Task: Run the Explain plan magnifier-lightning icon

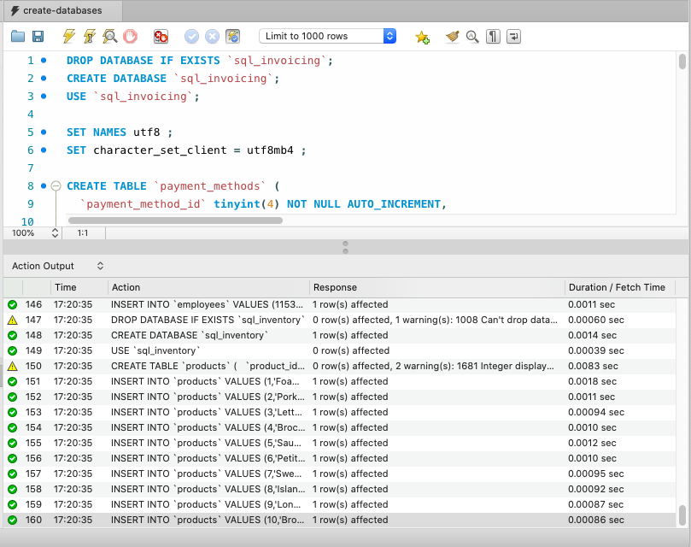Action: (x=109, y=36)
